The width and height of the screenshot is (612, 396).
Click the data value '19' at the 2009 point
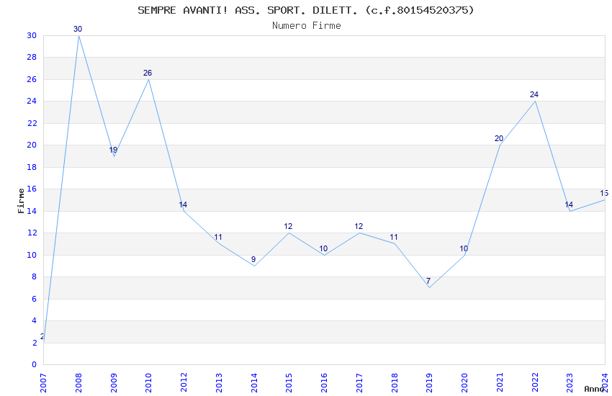coord(113,150)
